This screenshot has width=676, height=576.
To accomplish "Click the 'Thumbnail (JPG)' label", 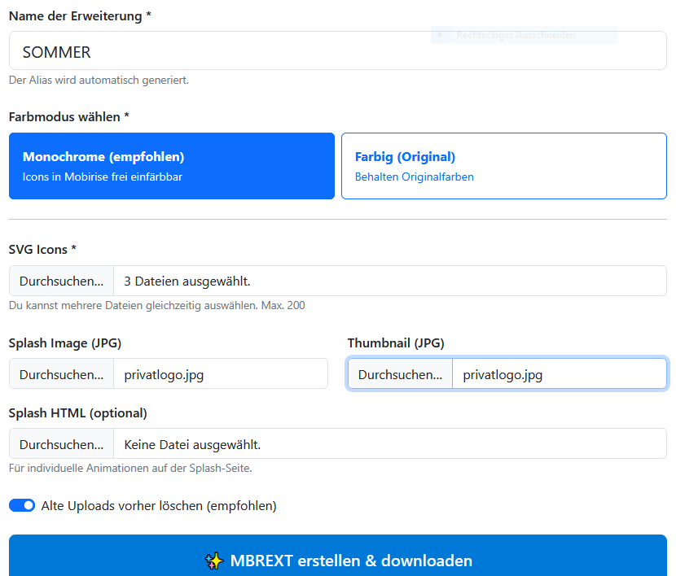I will pyautogui.click(x=396, y=343).
